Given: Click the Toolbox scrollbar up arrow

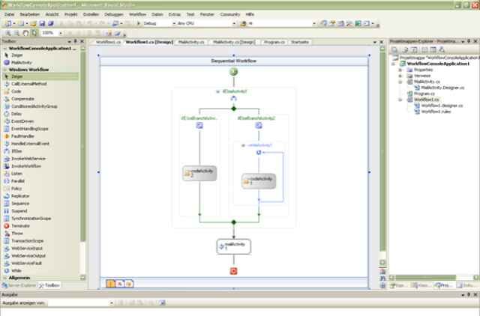Looking at the screenshot, I should click(x=82, y=48).
